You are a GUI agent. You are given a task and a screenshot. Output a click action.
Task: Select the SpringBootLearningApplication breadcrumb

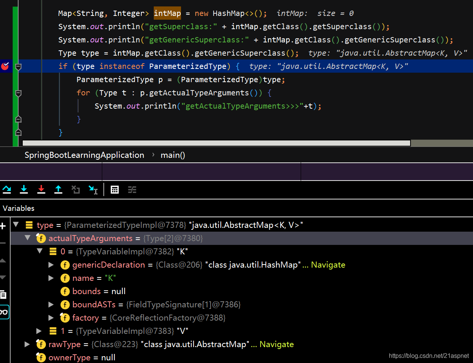[x=84, y=155]
